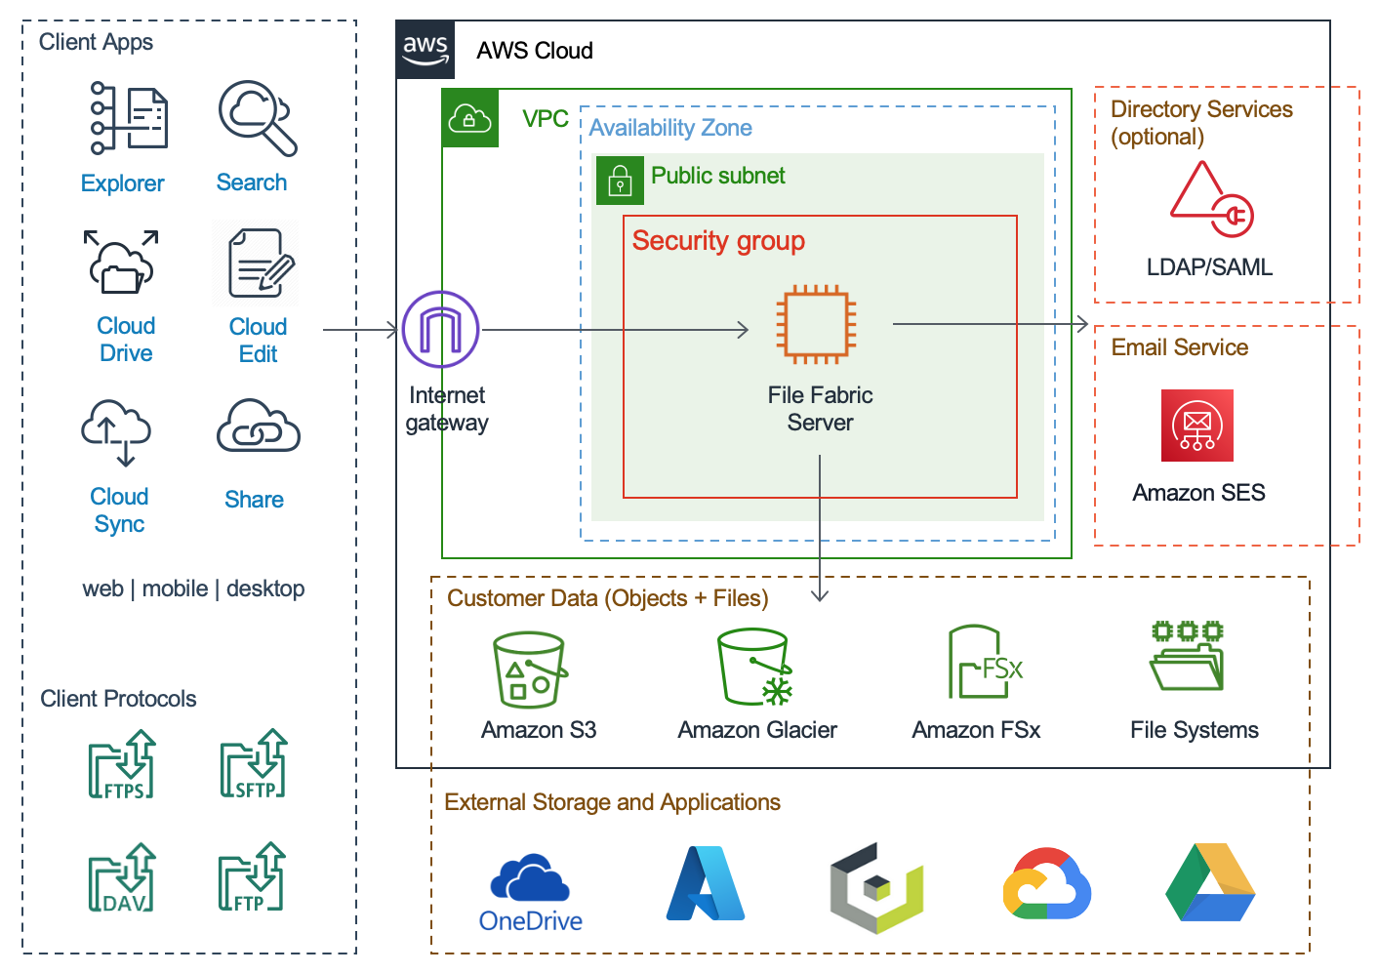Click the Internet gateway icon
This screenshot has height=974, width=1378.
point(440,330)
